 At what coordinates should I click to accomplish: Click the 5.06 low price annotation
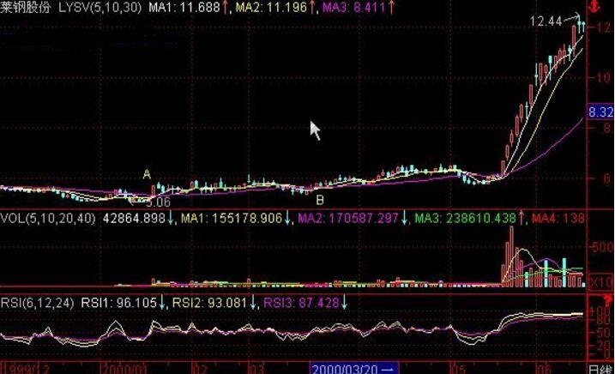[159, 202]
